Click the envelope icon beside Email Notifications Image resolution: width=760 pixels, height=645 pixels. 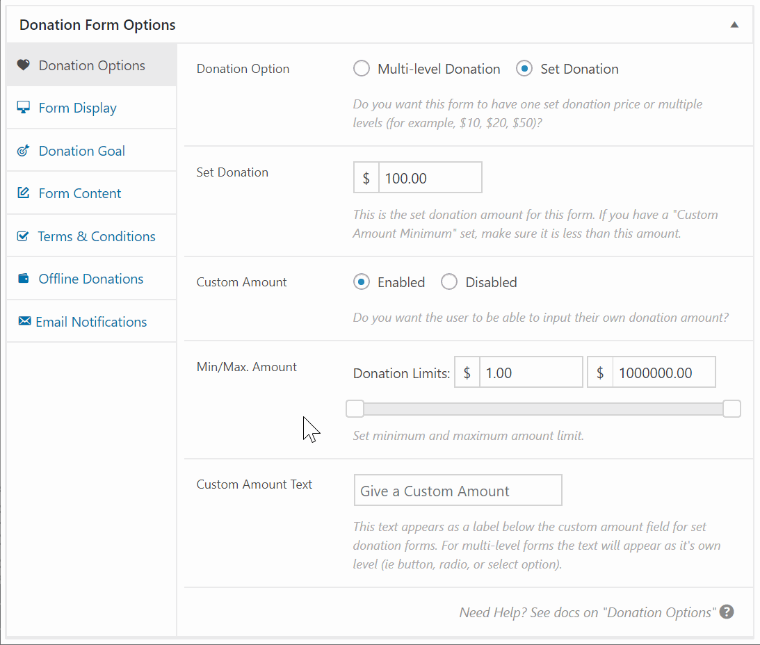(x=24, y=321)
